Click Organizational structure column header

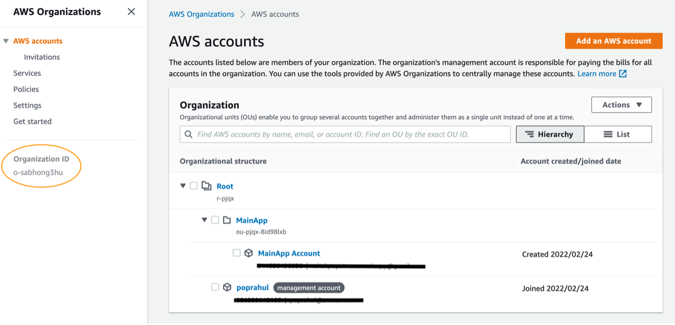coord(223,161)
